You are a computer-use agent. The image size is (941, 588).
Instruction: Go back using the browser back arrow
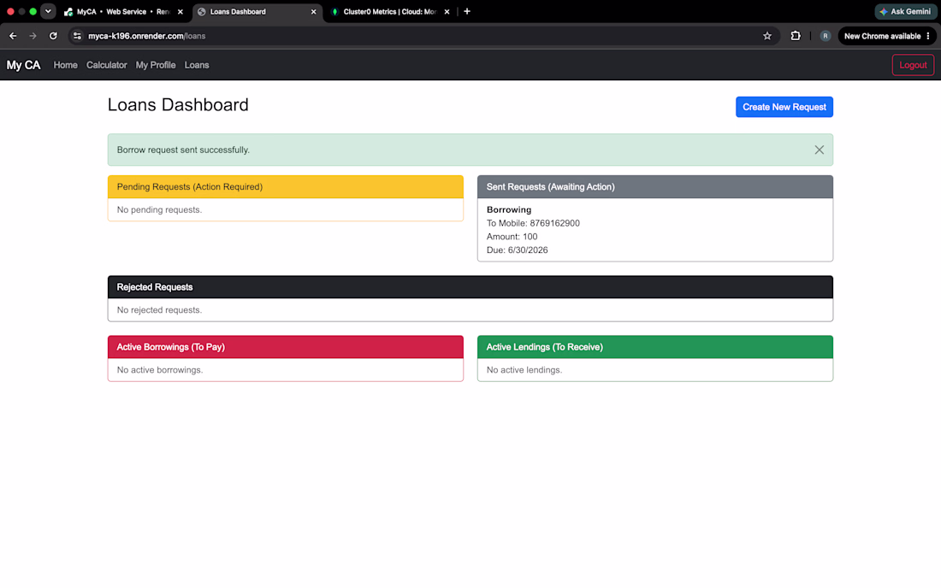pos(13,36)
